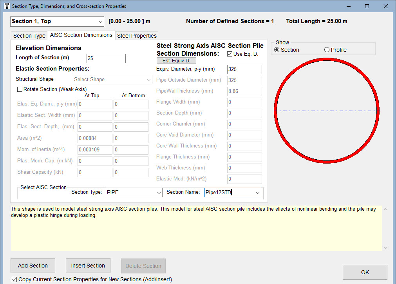Expand the Section Type PIPE dropdown

coord(134,193)
